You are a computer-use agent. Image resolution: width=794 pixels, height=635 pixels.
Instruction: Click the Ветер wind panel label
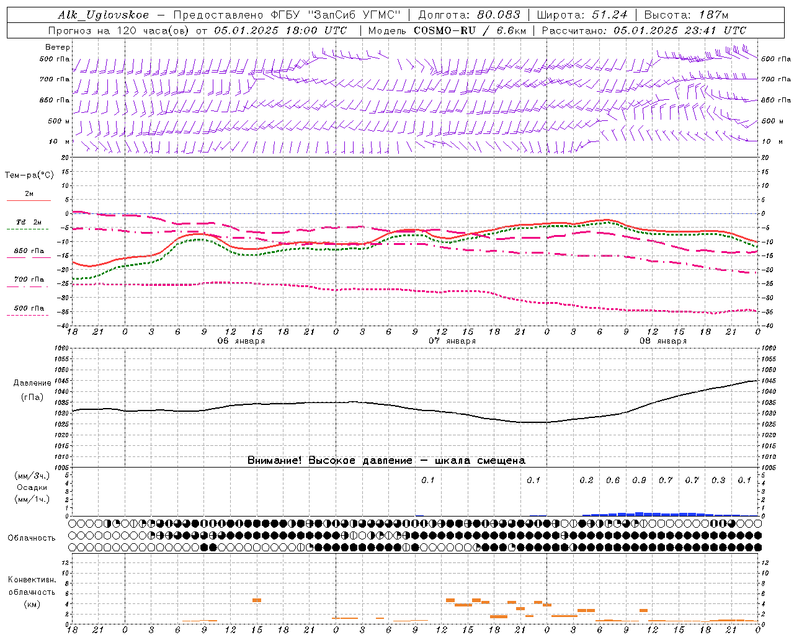coord(58,47)
